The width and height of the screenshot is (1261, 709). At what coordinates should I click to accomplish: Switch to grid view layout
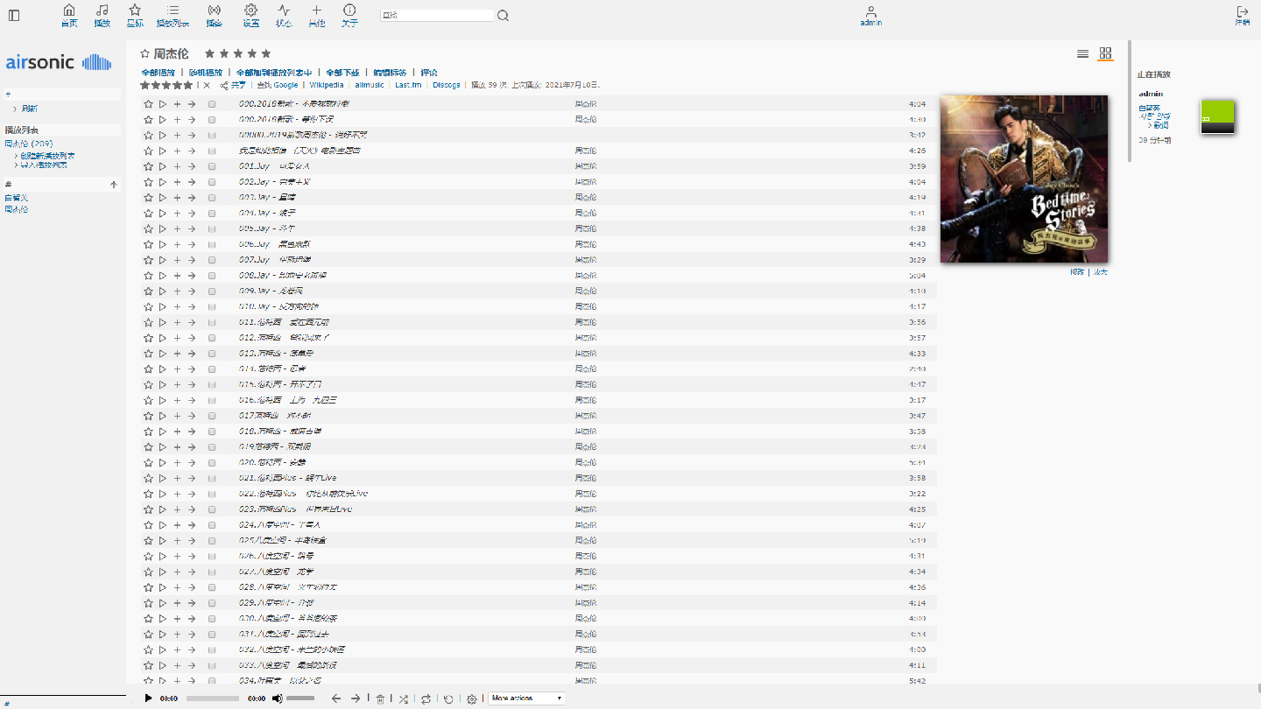click(x=1105, y=53)
